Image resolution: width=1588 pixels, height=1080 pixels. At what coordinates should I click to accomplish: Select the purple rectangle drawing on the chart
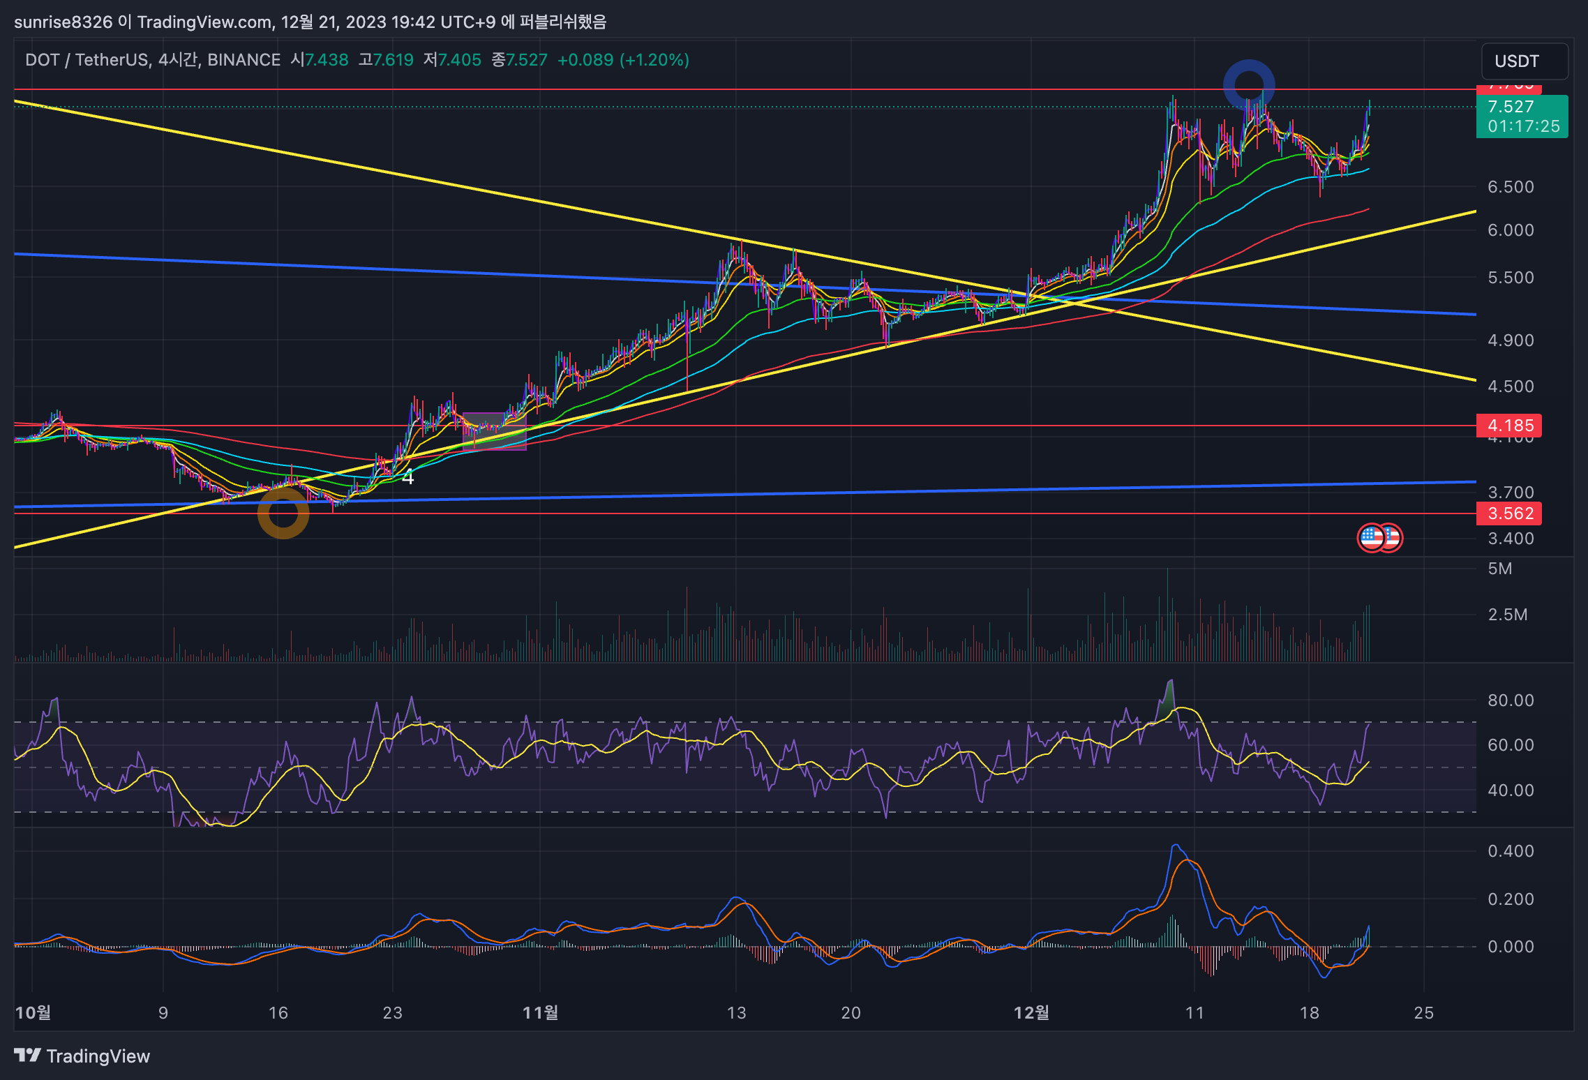click(x=495, y=432)
